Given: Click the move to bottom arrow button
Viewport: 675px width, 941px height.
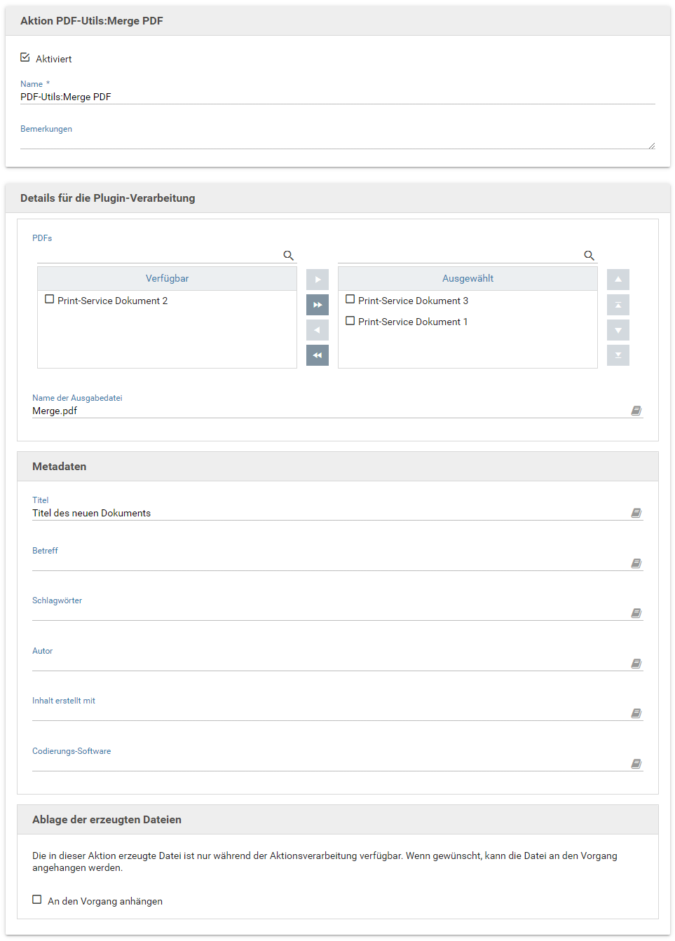Looking at the screenshot, I should [x=618, y=355].
